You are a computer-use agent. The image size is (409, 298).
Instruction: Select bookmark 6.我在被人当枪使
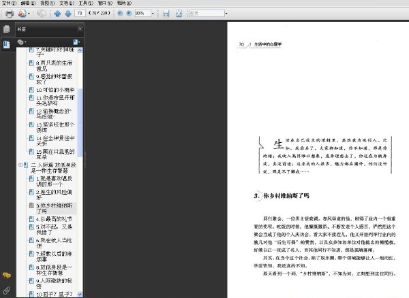point(54,243)
